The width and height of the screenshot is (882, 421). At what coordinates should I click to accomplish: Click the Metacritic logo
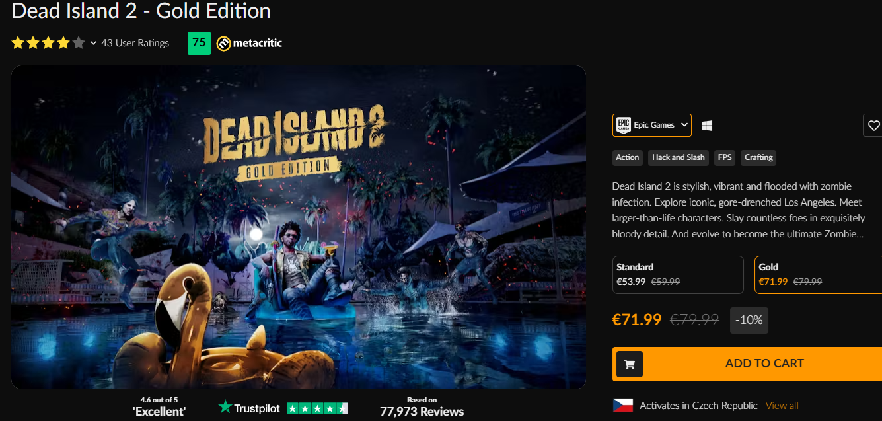pos(249,44)
